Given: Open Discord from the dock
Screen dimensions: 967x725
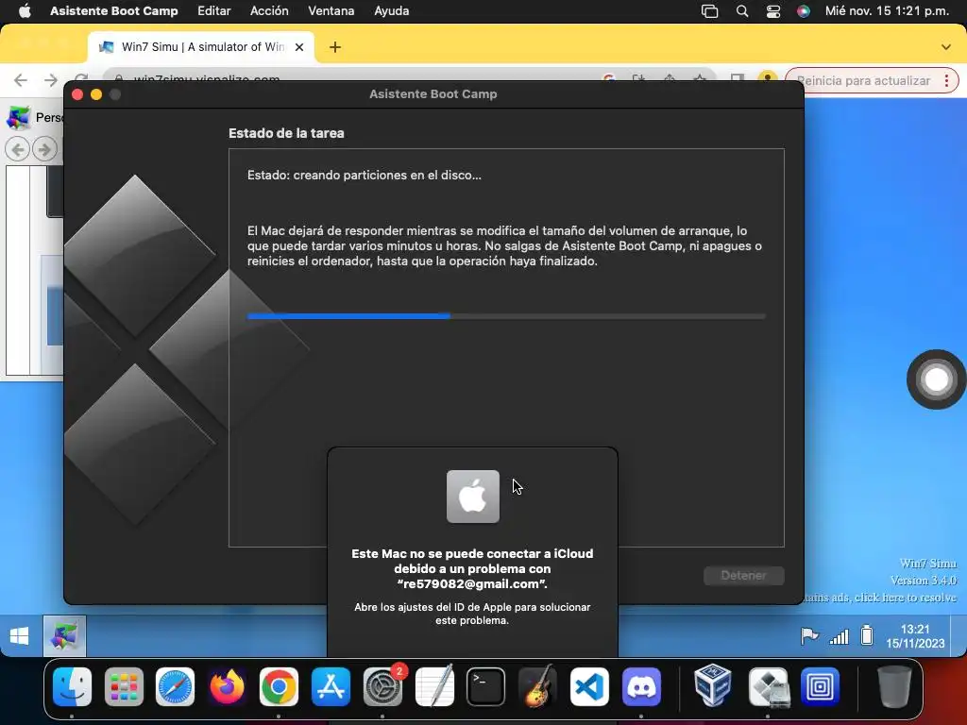Looking at the screenshot, I should point(641,686).
